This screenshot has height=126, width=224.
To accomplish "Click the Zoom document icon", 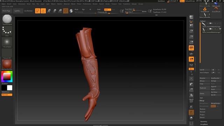I will point(191,31).
